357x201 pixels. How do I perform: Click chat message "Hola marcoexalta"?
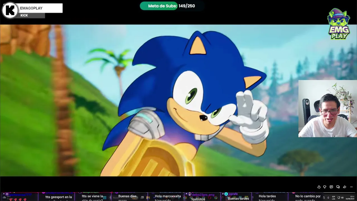[x=168, y=196]
